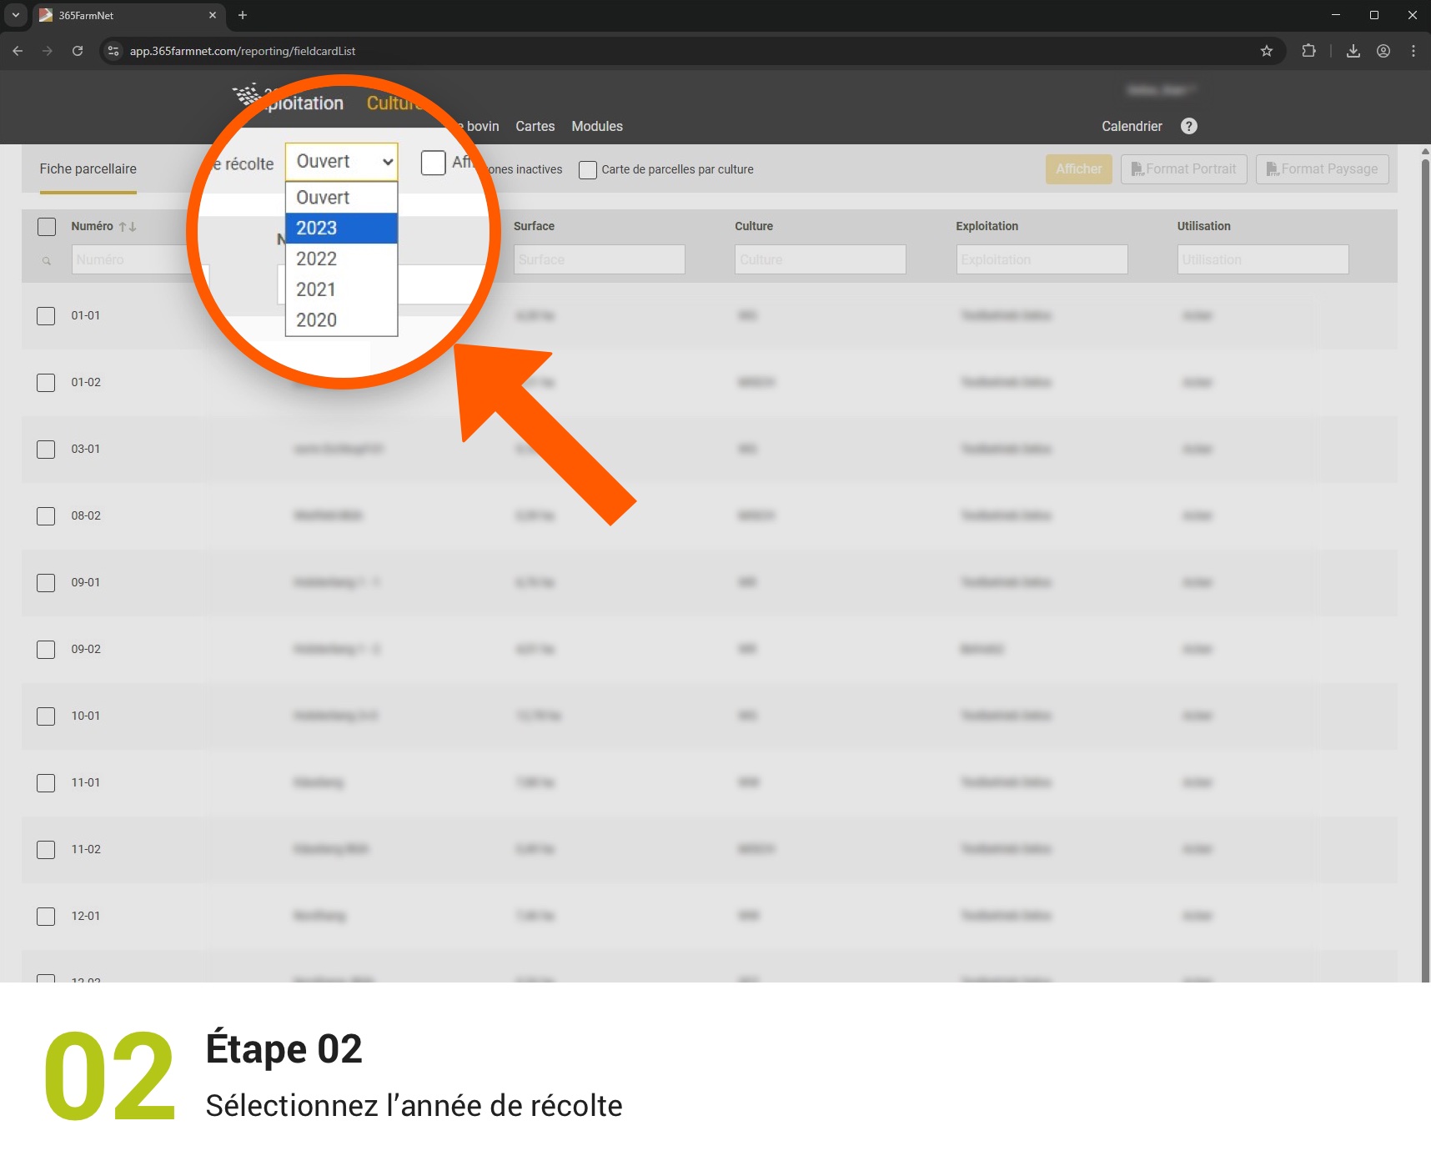1431x1161 pixels.
Task: Open the Ouvert harvest year dropdown
Action: 342,161
